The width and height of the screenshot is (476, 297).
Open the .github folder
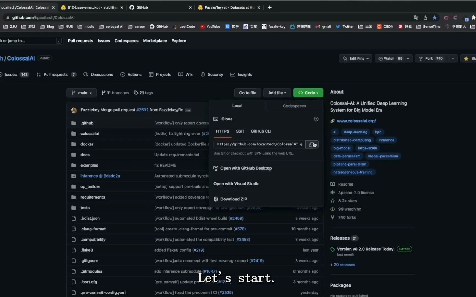click(87, 123)
